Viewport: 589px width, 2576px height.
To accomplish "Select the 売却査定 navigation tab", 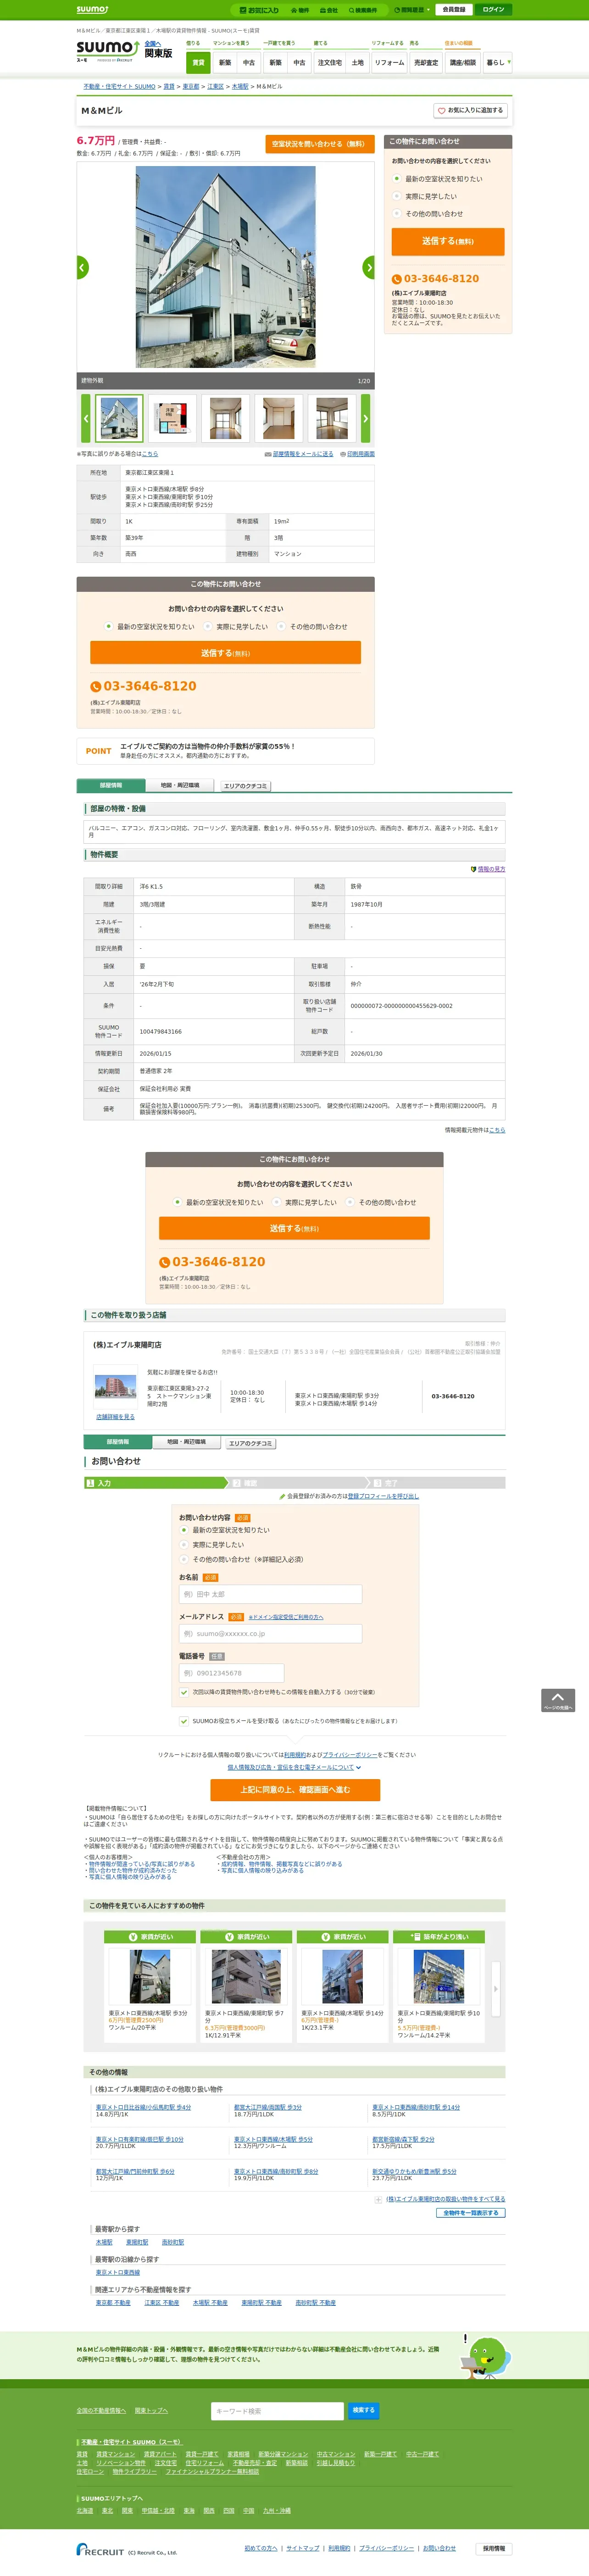I will (x=426, y=62).
